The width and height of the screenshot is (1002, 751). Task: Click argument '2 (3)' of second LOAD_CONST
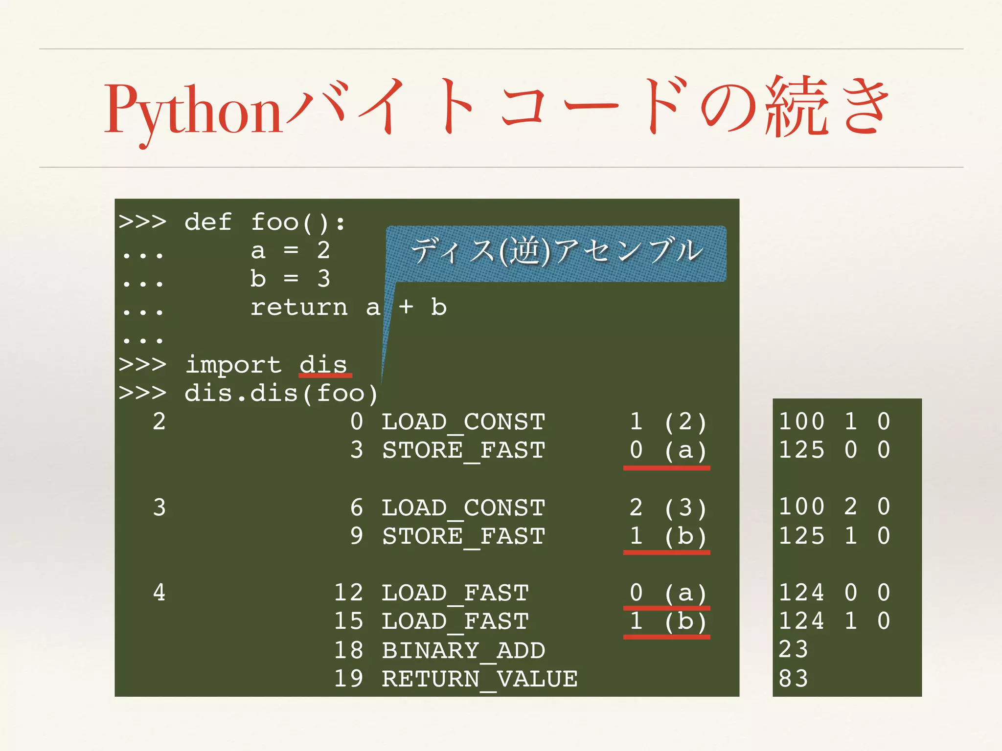point(668,508)
